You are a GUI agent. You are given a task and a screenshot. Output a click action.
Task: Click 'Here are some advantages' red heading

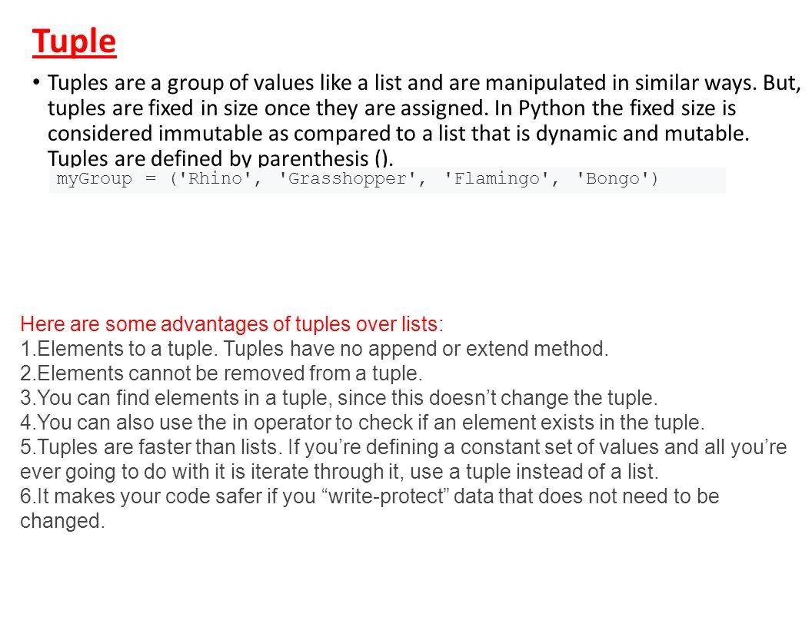pyautogui.click(x=232, y=324)
